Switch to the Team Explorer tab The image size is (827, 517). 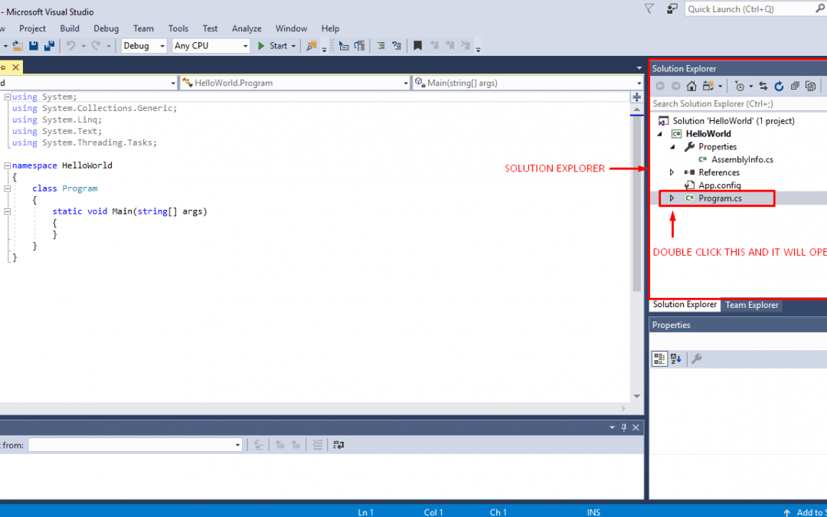pos(751,305)
